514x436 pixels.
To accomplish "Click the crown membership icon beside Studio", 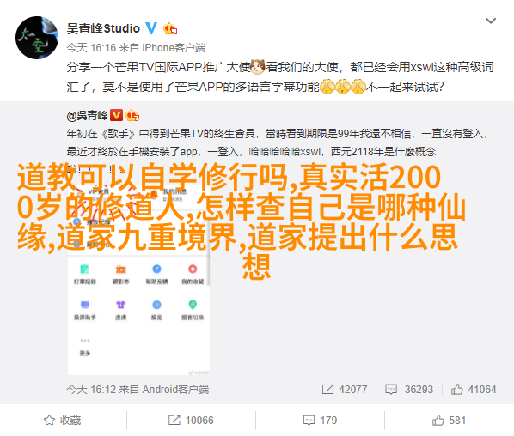I will click(170, 29).
